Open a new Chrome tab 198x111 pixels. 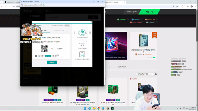pyautogui.click(x=128, y=2)
